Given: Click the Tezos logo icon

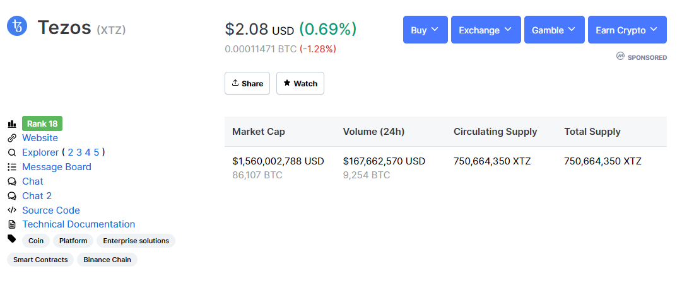Looking at the screenshot, I should tap(17, 26).
